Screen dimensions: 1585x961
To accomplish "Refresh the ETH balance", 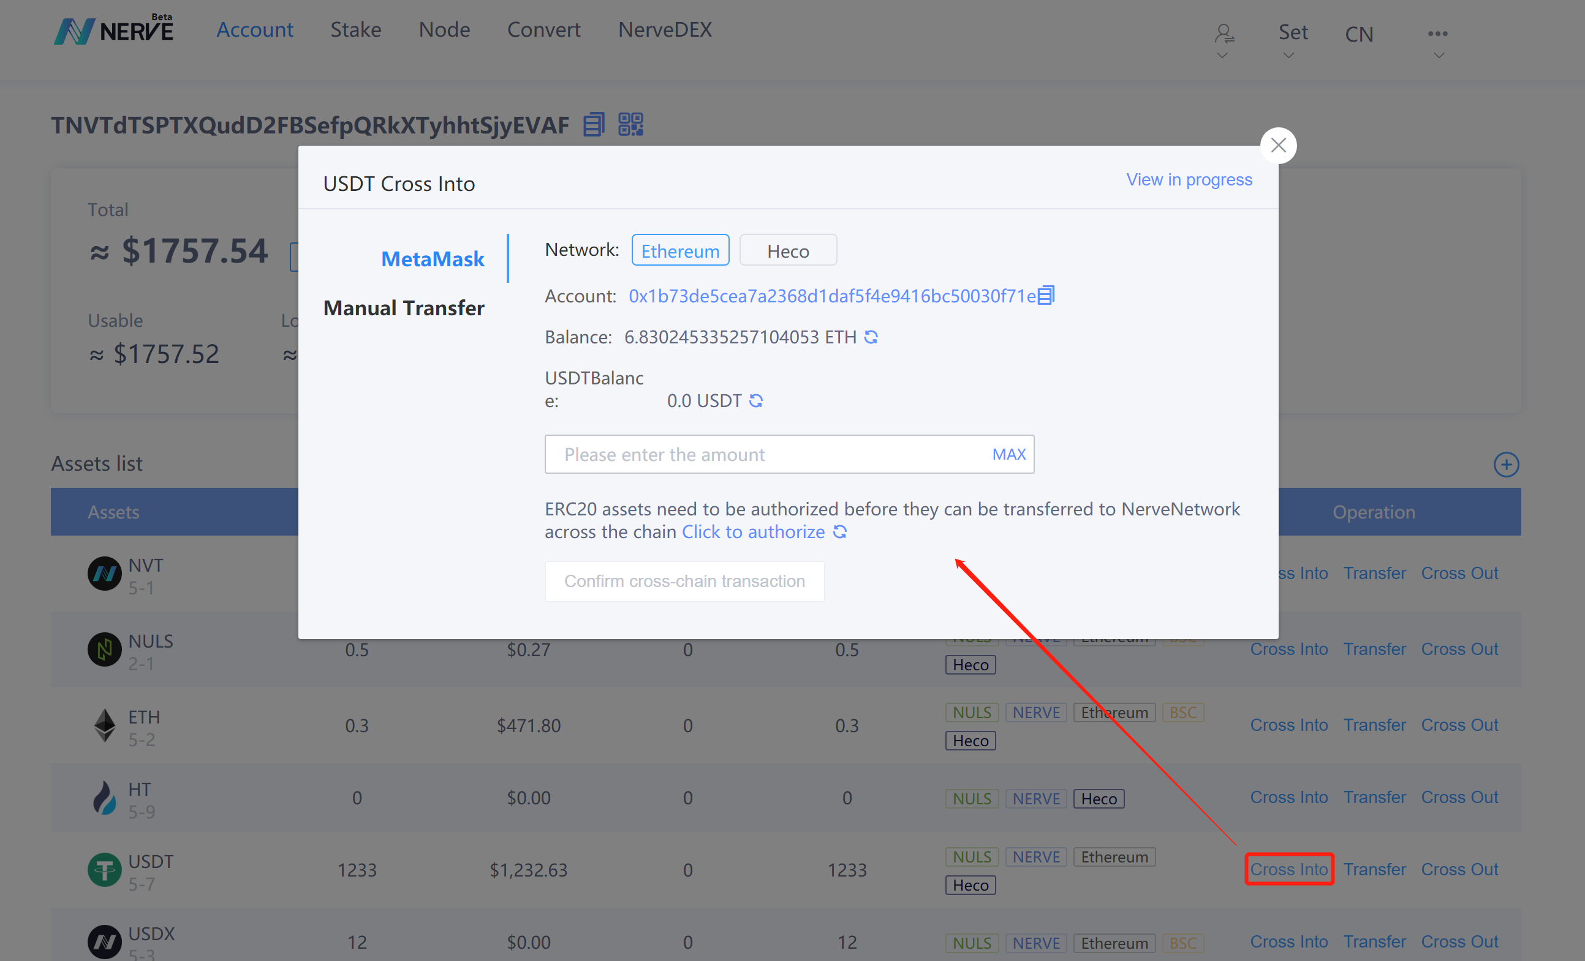I will (871, 337).
